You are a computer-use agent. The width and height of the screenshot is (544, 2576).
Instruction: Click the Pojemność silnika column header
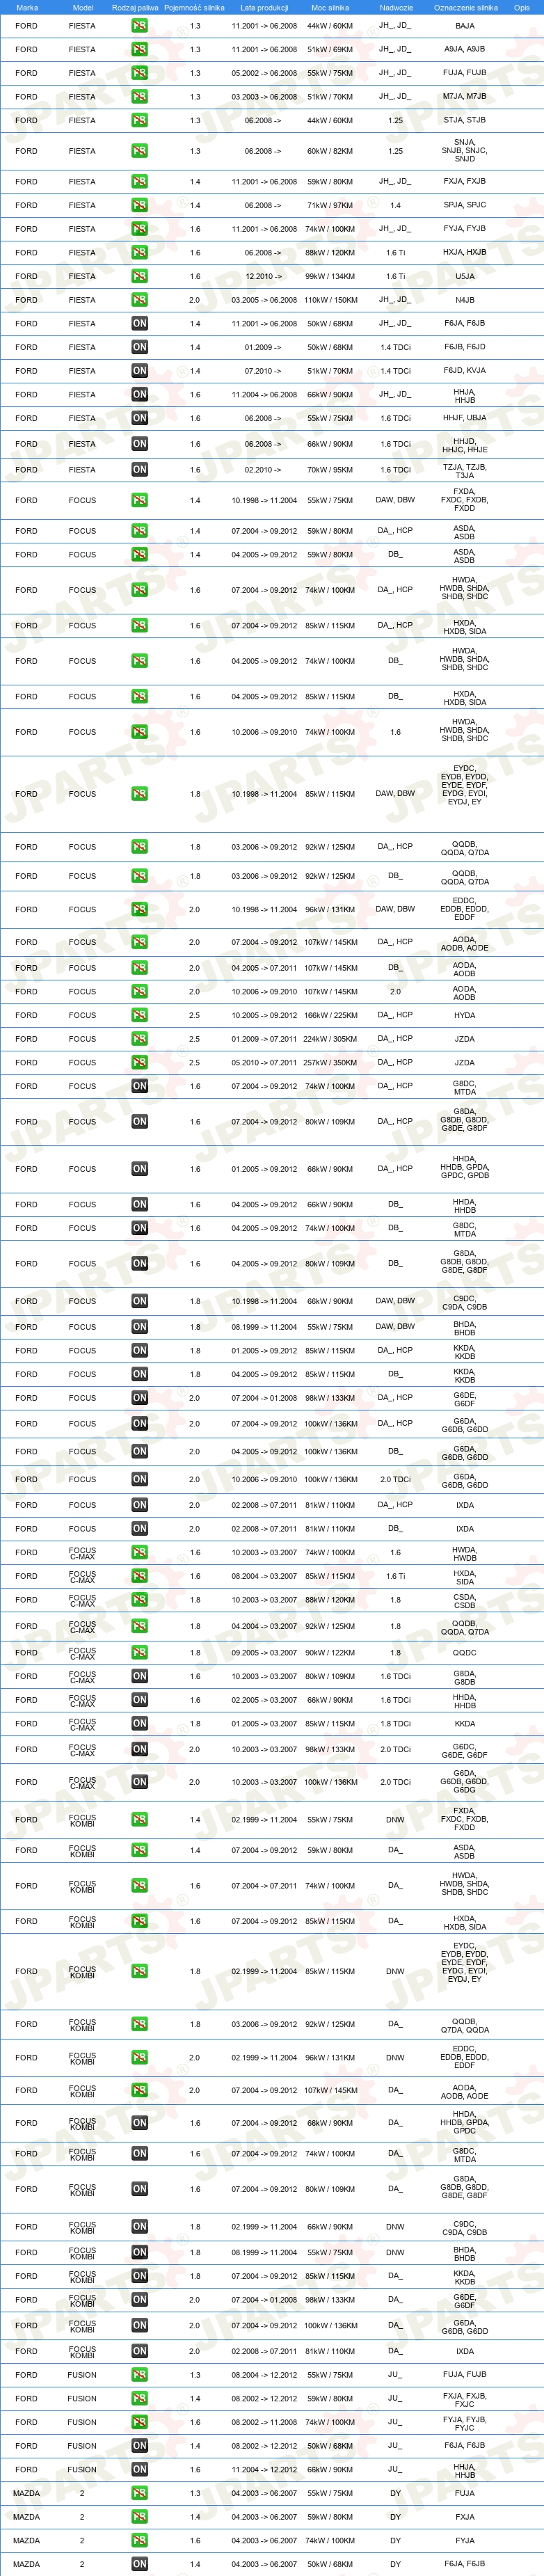tap(194, 7)
